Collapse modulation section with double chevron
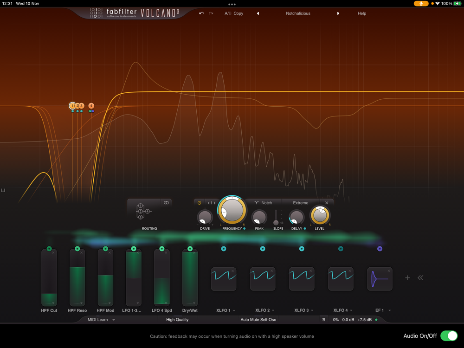 tap(420, 277)
